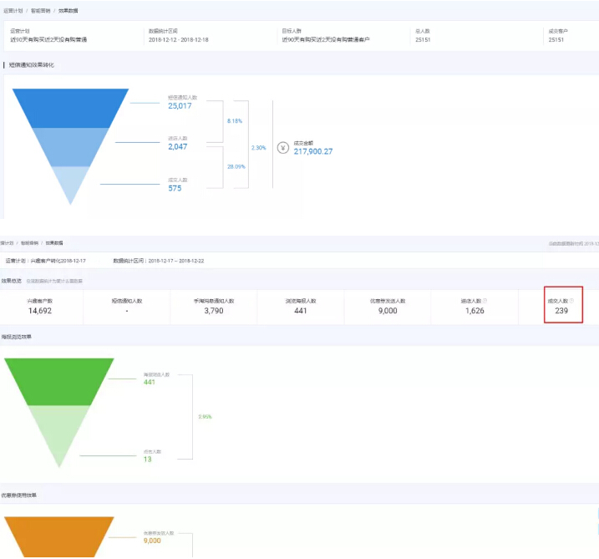
Task: Click the 成交人数 239 highlighted card
Action: tap(561, 306)
